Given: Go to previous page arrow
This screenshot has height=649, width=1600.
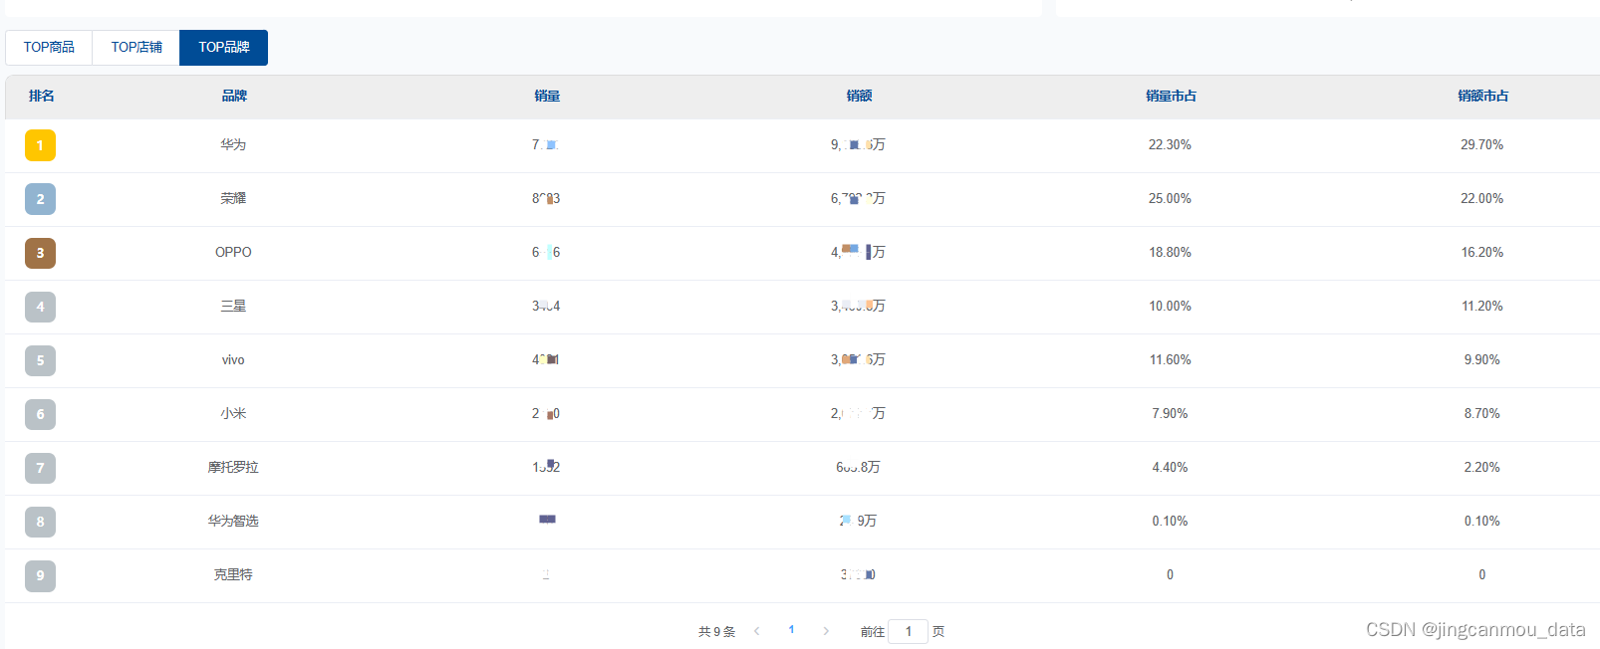Looking at the screenshot, I should click(x=757, y=631).
